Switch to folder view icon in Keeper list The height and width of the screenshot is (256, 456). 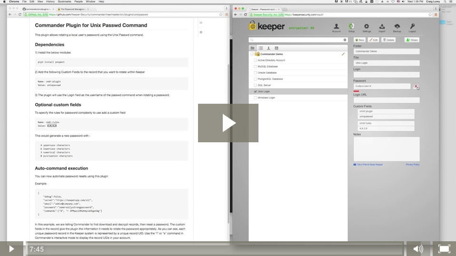click(252, 48)
